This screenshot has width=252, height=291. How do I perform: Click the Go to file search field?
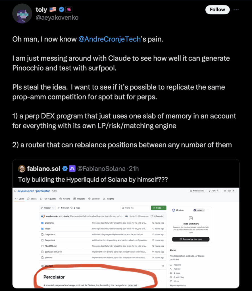[135, 208]
